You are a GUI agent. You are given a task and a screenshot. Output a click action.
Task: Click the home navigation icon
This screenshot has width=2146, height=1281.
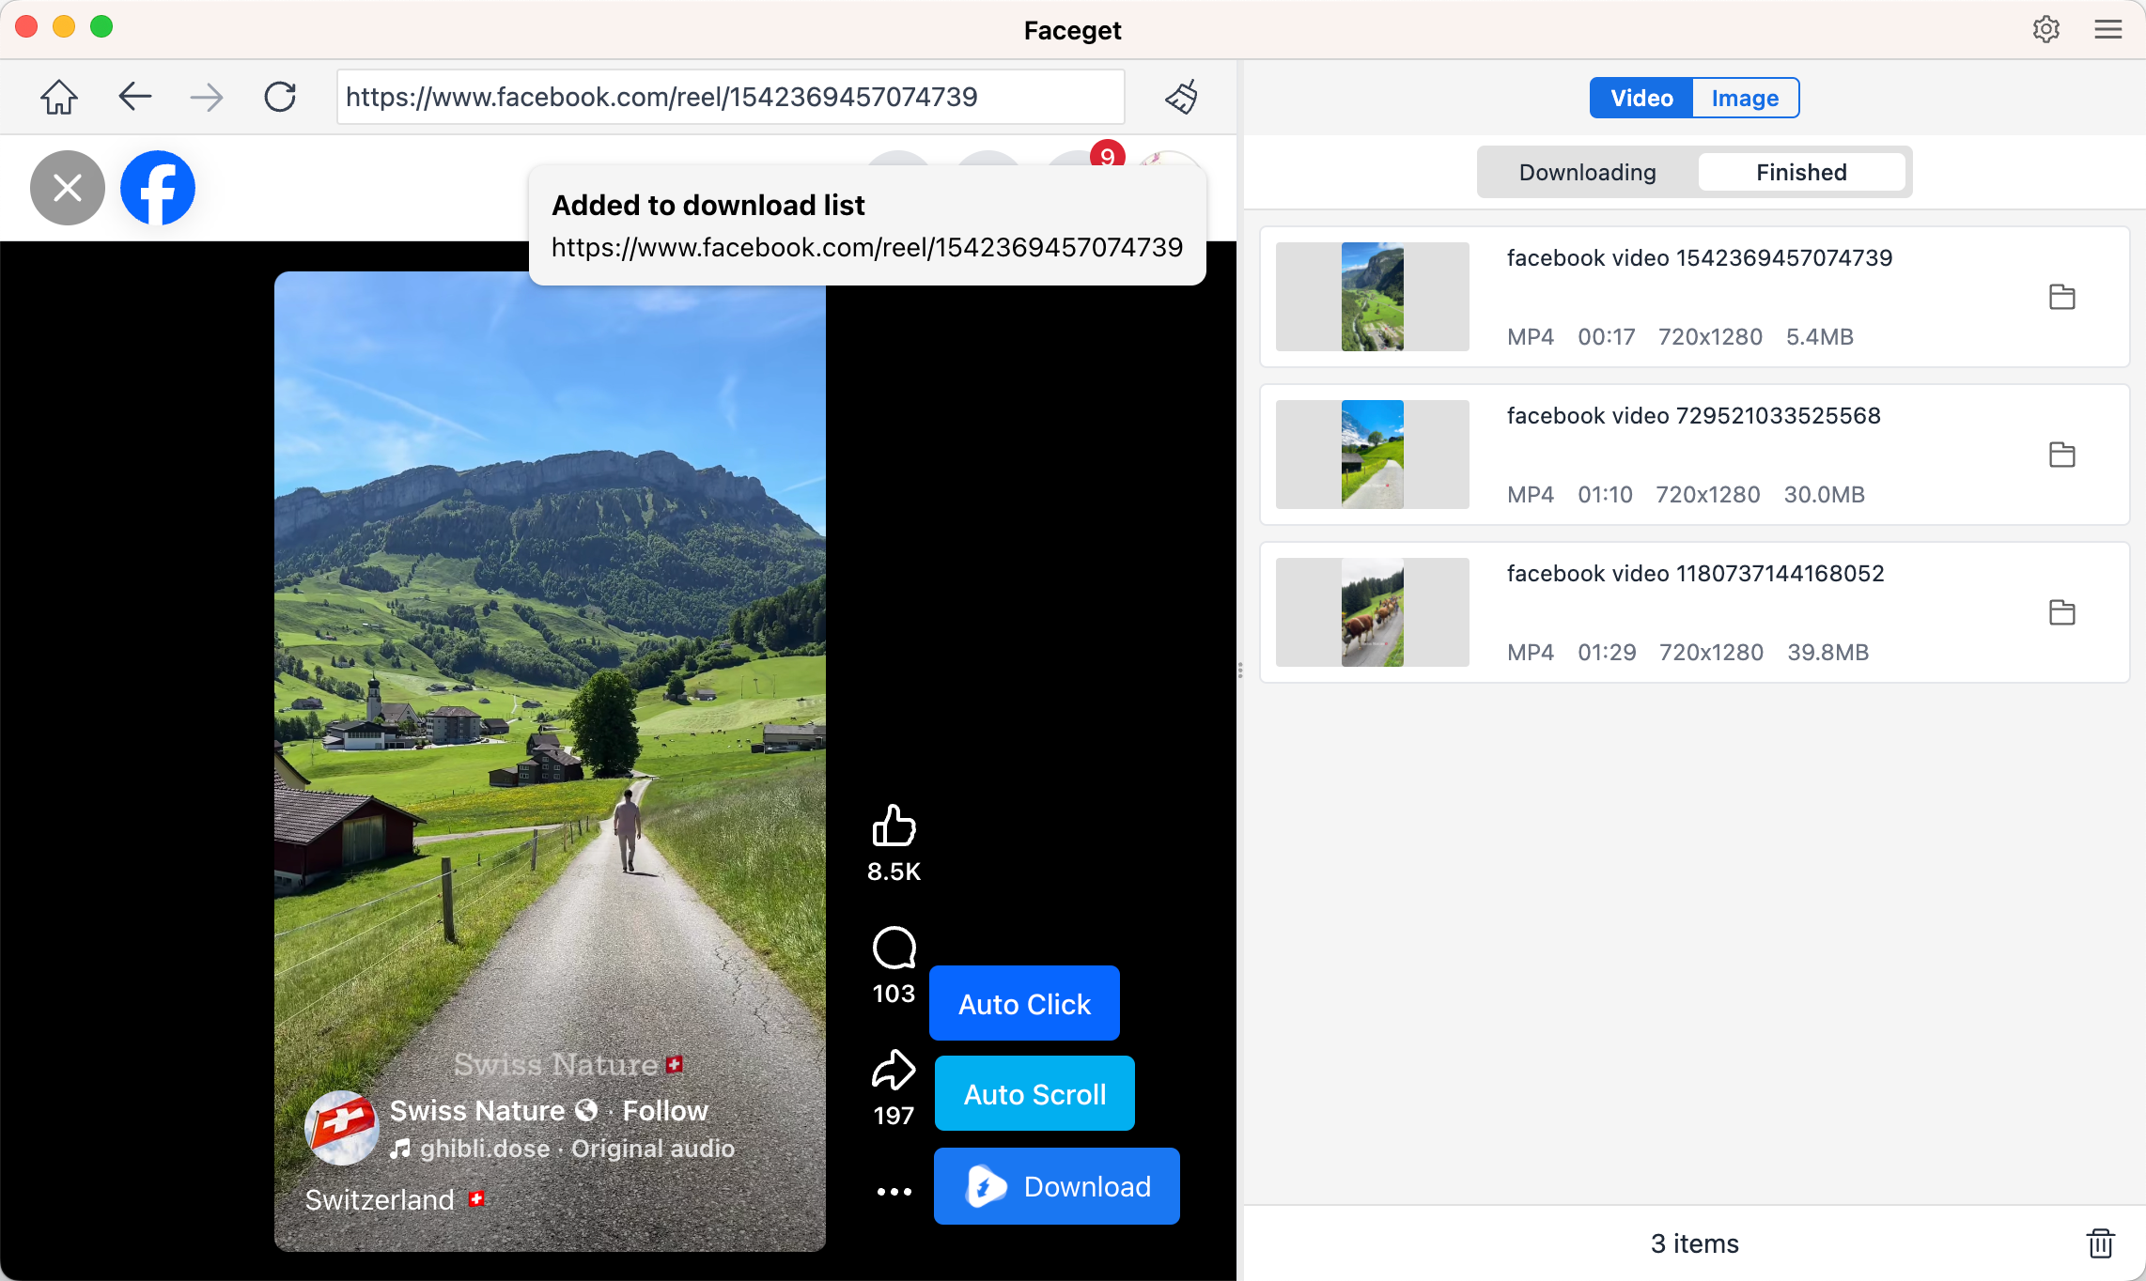[x=58, y=97]
